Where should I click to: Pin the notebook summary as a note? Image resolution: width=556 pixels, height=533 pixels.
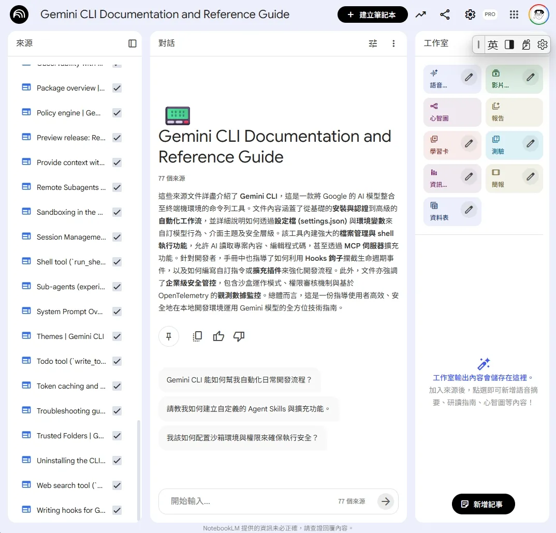[169, 336]
